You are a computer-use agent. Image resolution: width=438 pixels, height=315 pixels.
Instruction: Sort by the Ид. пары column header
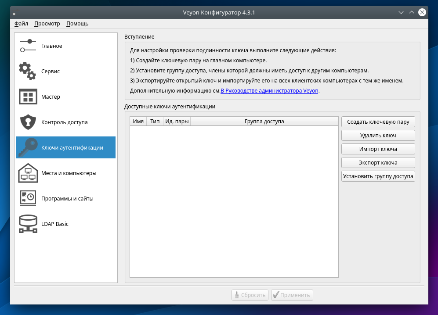pos(177,122)
